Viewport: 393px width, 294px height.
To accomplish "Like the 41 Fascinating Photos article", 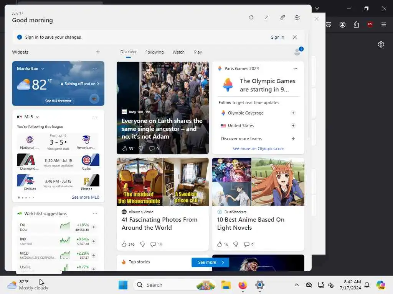I will [x=124, y=244].
